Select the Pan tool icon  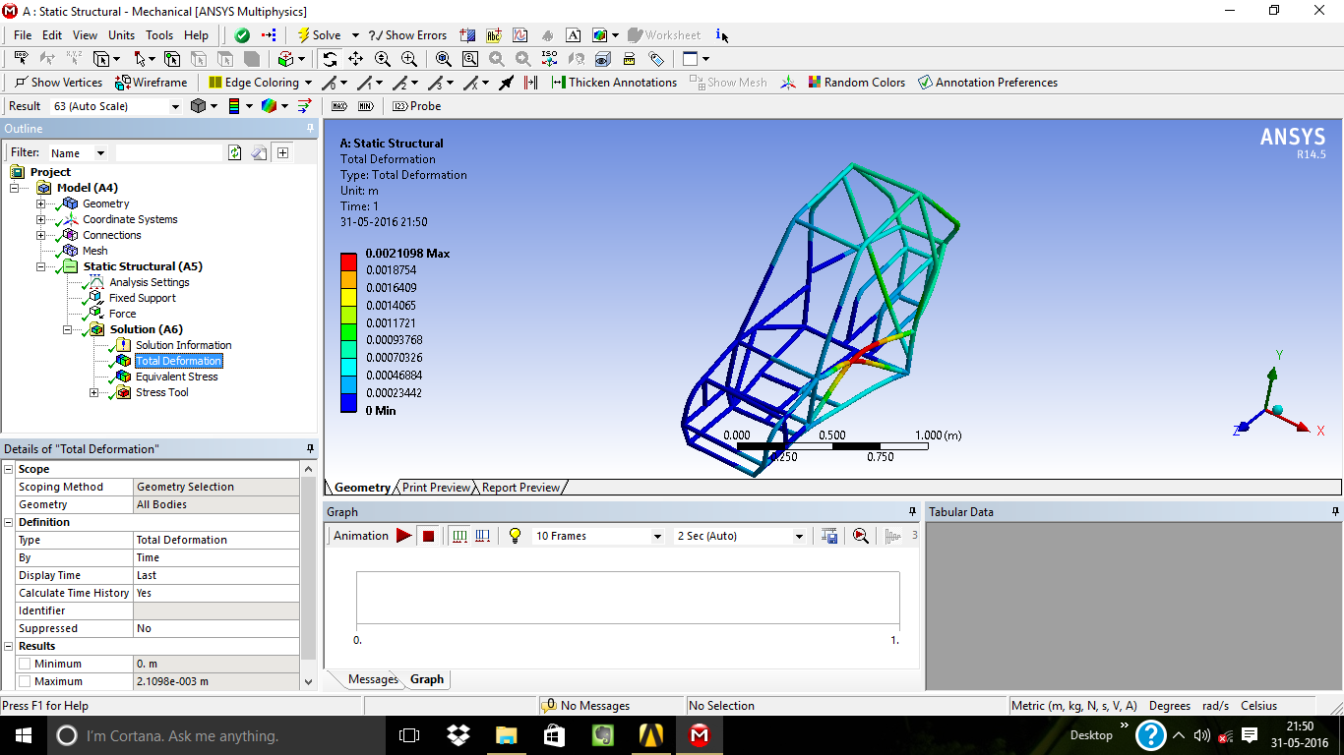[x=356, y=59]
